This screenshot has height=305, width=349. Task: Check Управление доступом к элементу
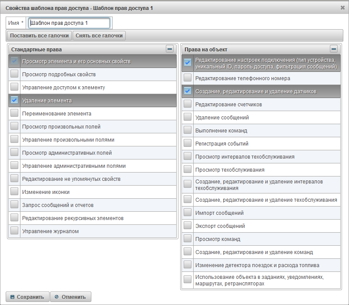click(14, 87)
